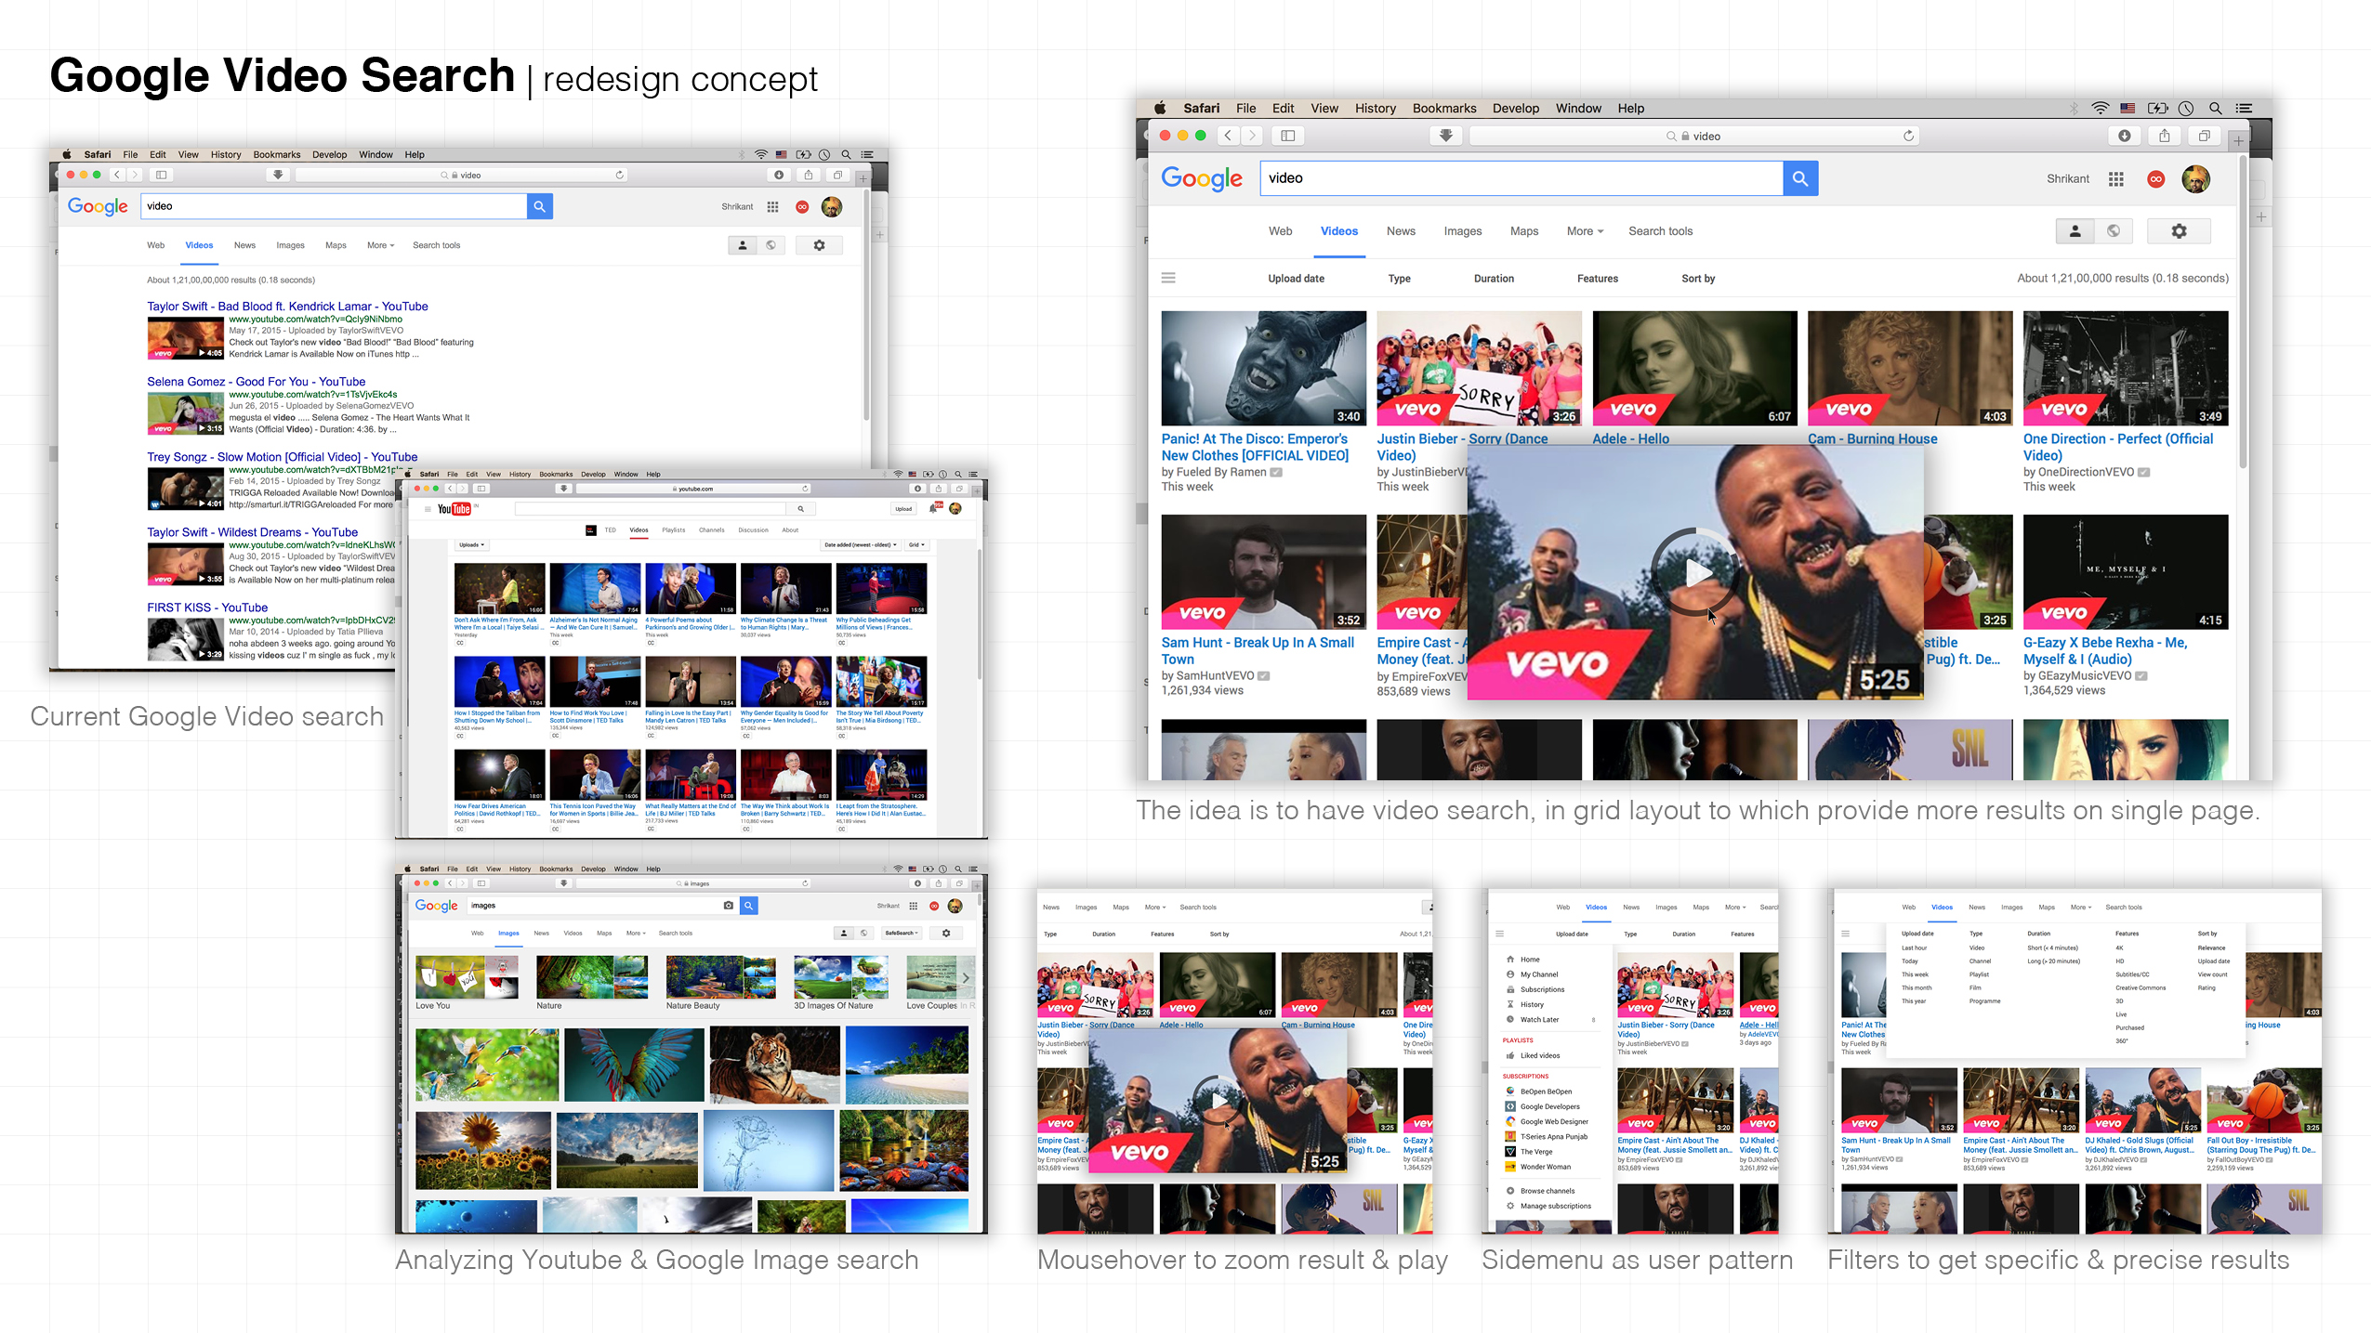Open the hamburger guide menu in the YouTube window
This screenshot has width=2371, height=1333.
pyautogui.click(x=428, y=509)
